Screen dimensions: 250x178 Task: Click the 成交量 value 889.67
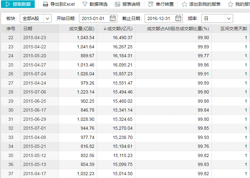point(87,56)
